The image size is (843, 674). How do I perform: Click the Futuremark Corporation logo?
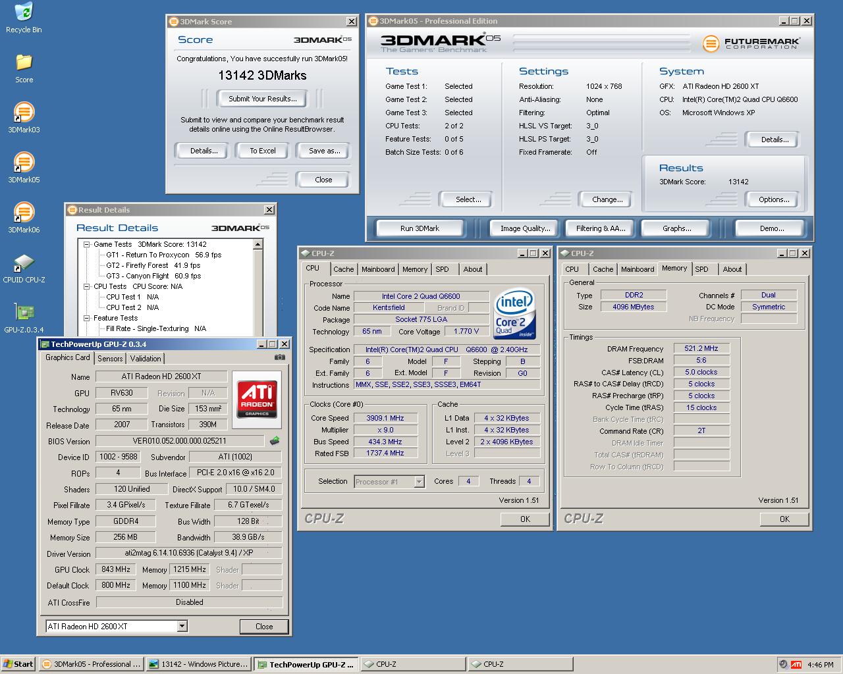pyautogui.click(x=751, y=43)
